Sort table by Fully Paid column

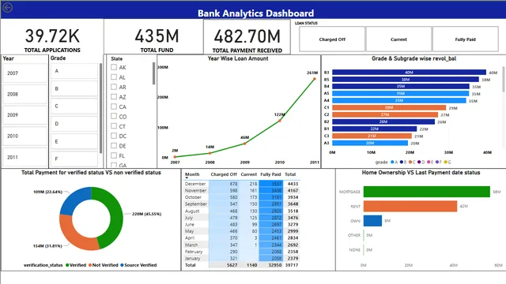pyautogui.click(x=270, y=174)
